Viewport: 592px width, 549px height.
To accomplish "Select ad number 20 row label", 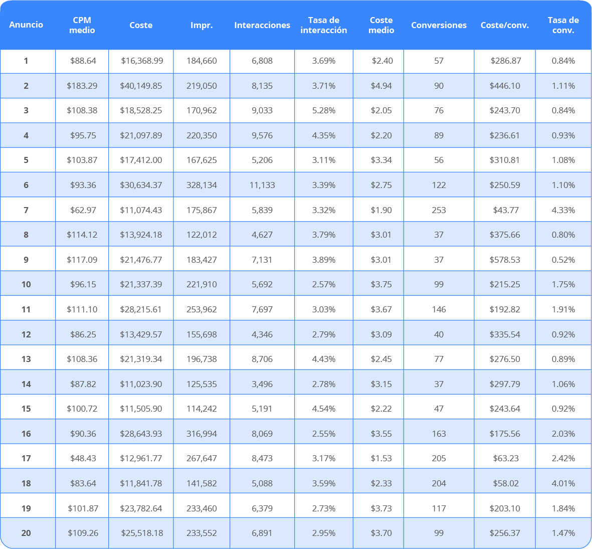I will [x=26, y=533].
